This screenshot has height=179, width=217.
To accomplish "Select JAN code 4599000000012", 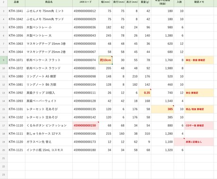I will coord(85,11).
